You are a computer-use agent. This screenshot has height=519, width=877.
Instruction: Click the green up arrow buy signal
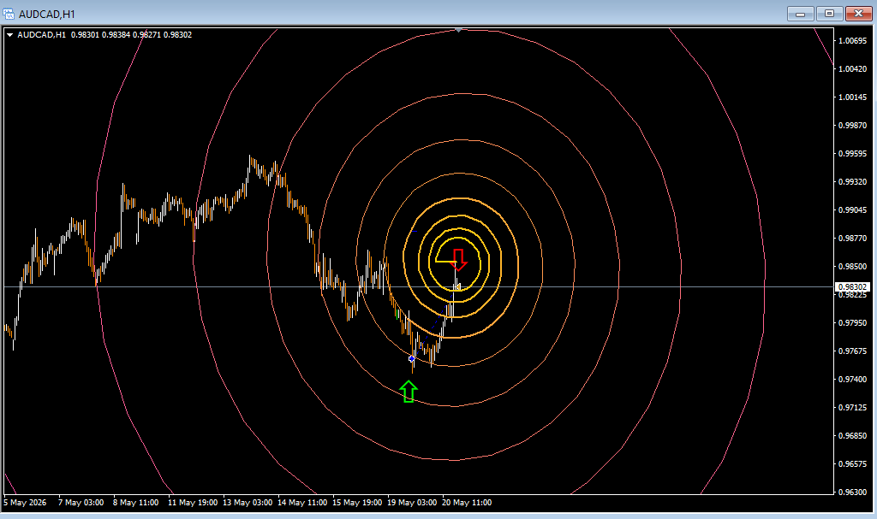point(409,391)
